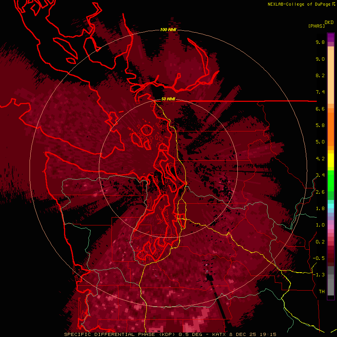Pick the yellow band beside 4.2
The image size is (337, 337).
[331, 160]
